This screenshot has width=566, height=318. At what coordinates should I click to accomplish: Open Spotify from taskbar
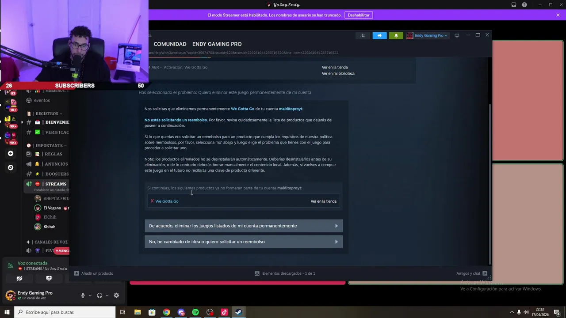(195, 312)
